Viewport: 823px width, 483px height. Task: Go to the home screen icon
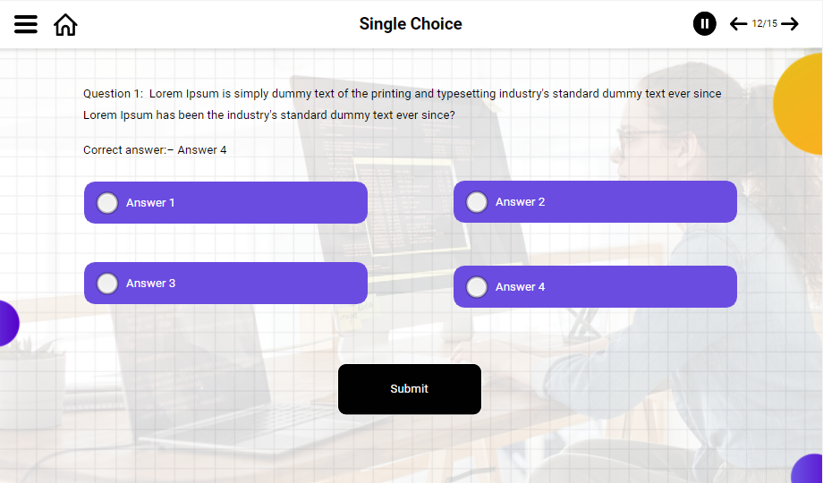[65, 24]
